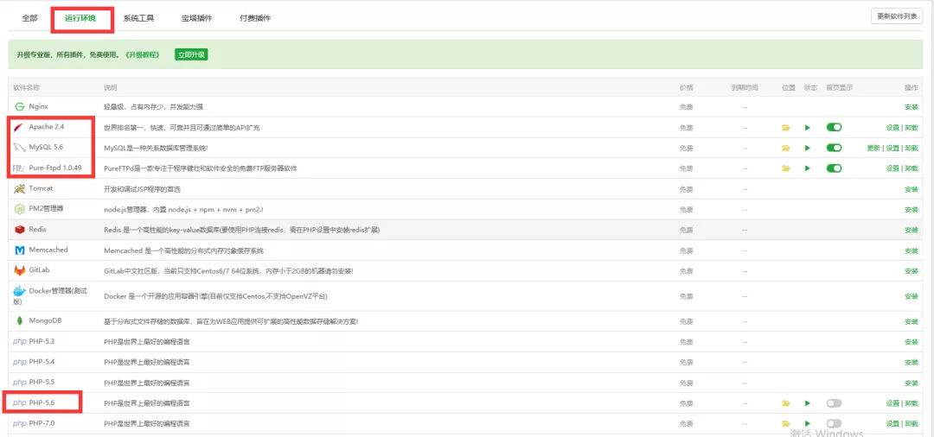Screen dimensions: 934x437
Task: Click 设置 for PHP-5.6
Action: pyautogui.click(x=892, y=403)
